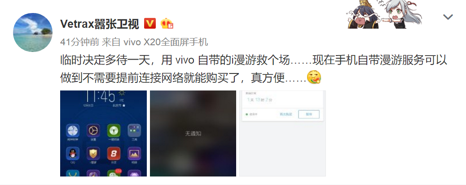
Task: Click the crown membership level icon
Action: pyautogui.click(x=167, y=23)
